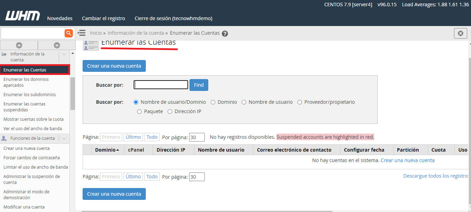Choose the Dirección IP radio button
Image resolution: width=471 pixels, height=212 pixels.
coord(170,112)
